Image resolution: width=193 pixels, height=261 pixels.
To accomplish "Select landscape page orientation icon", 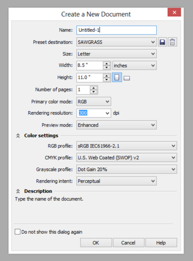I will pyautogui.click(x=127, y=78).
